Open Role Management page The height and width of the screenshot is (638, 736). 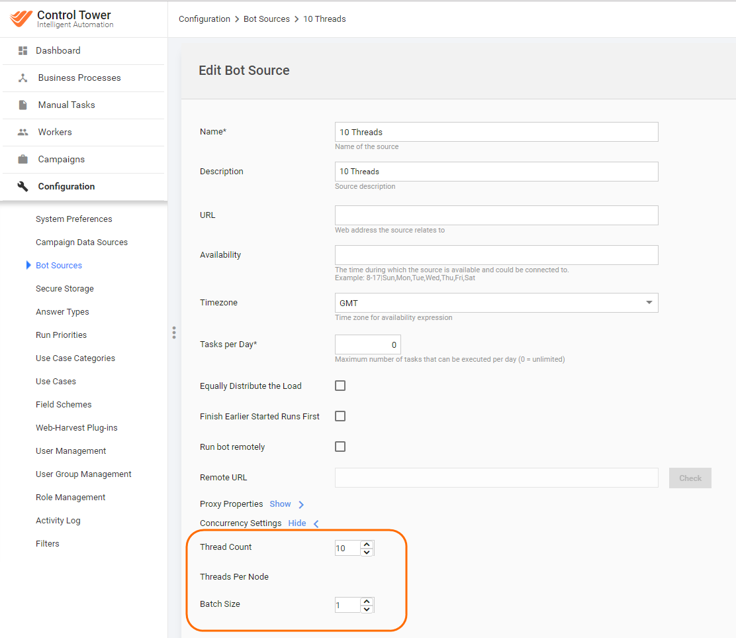[70, 497]
